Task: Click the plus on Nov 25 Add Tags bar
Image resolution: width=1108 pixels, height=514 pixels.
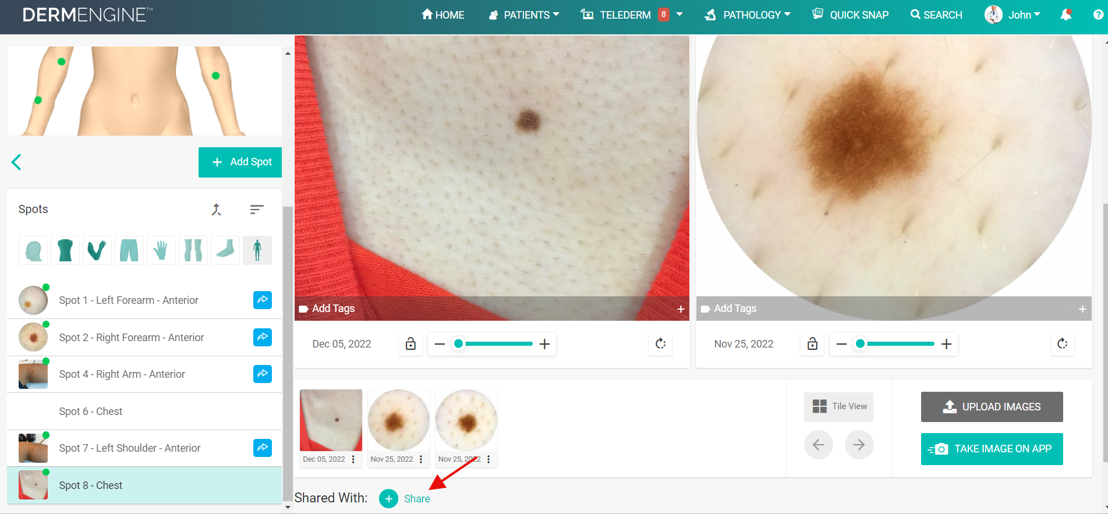Action: tap(1082, 309)
